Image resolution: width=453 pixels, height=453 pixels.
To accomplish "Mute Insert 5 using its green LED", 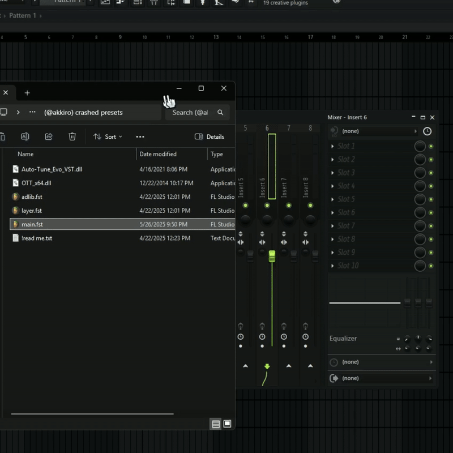I will coord(245,206).
